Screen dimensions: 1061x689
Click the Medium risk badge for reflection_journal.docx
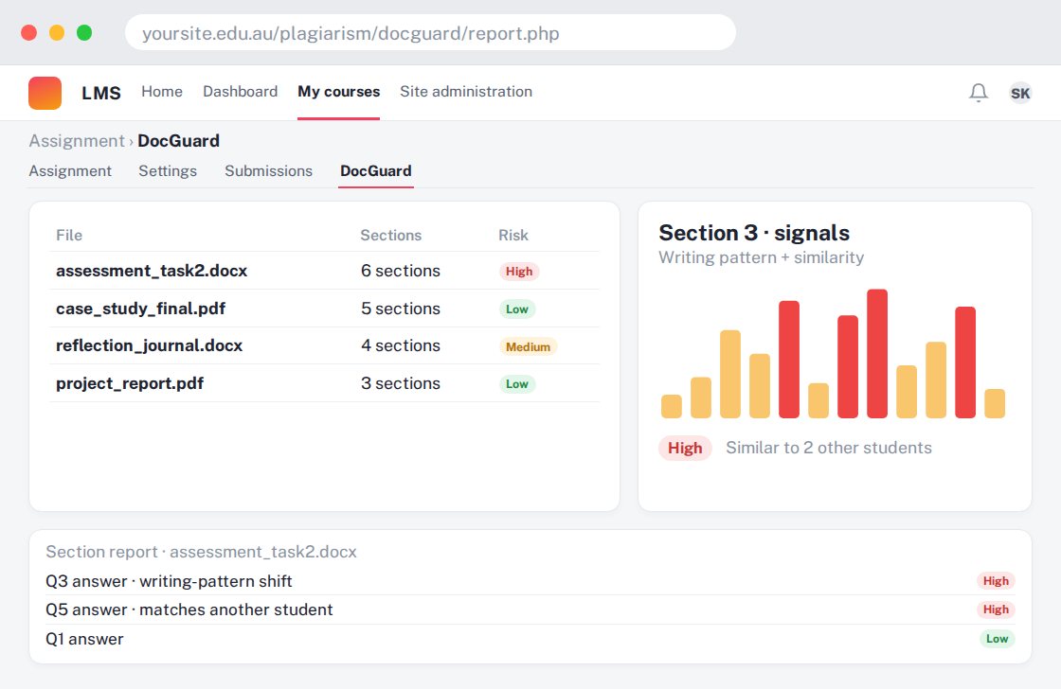528,347
